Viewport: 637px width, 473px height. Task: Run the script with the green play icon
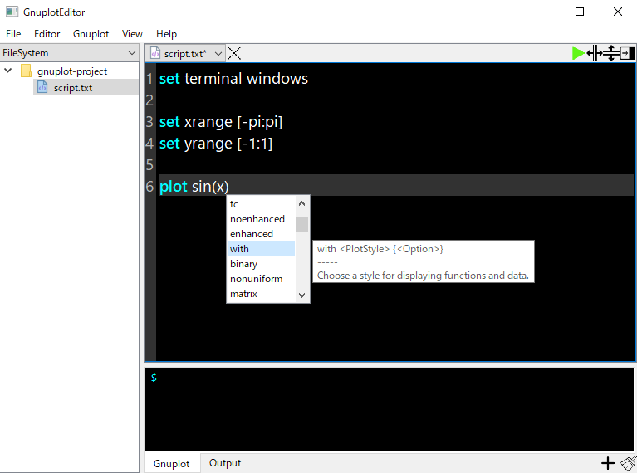(x=578, y=53)
